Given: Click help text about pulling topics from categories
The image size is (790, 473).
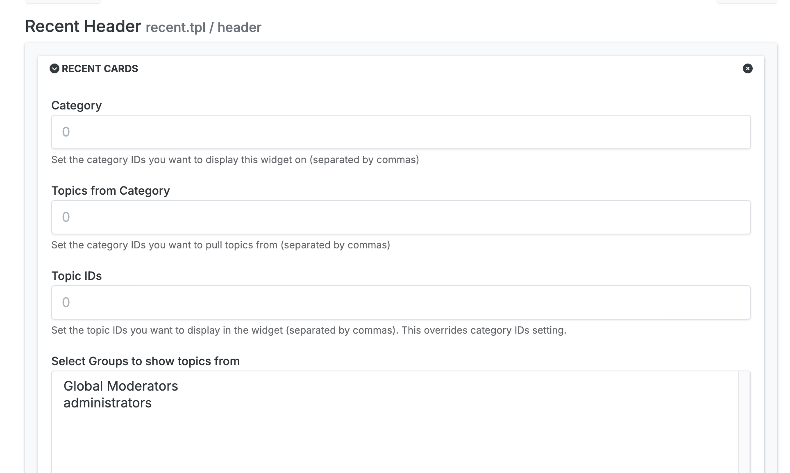Looking at the screenshot, I should point(220,245).
